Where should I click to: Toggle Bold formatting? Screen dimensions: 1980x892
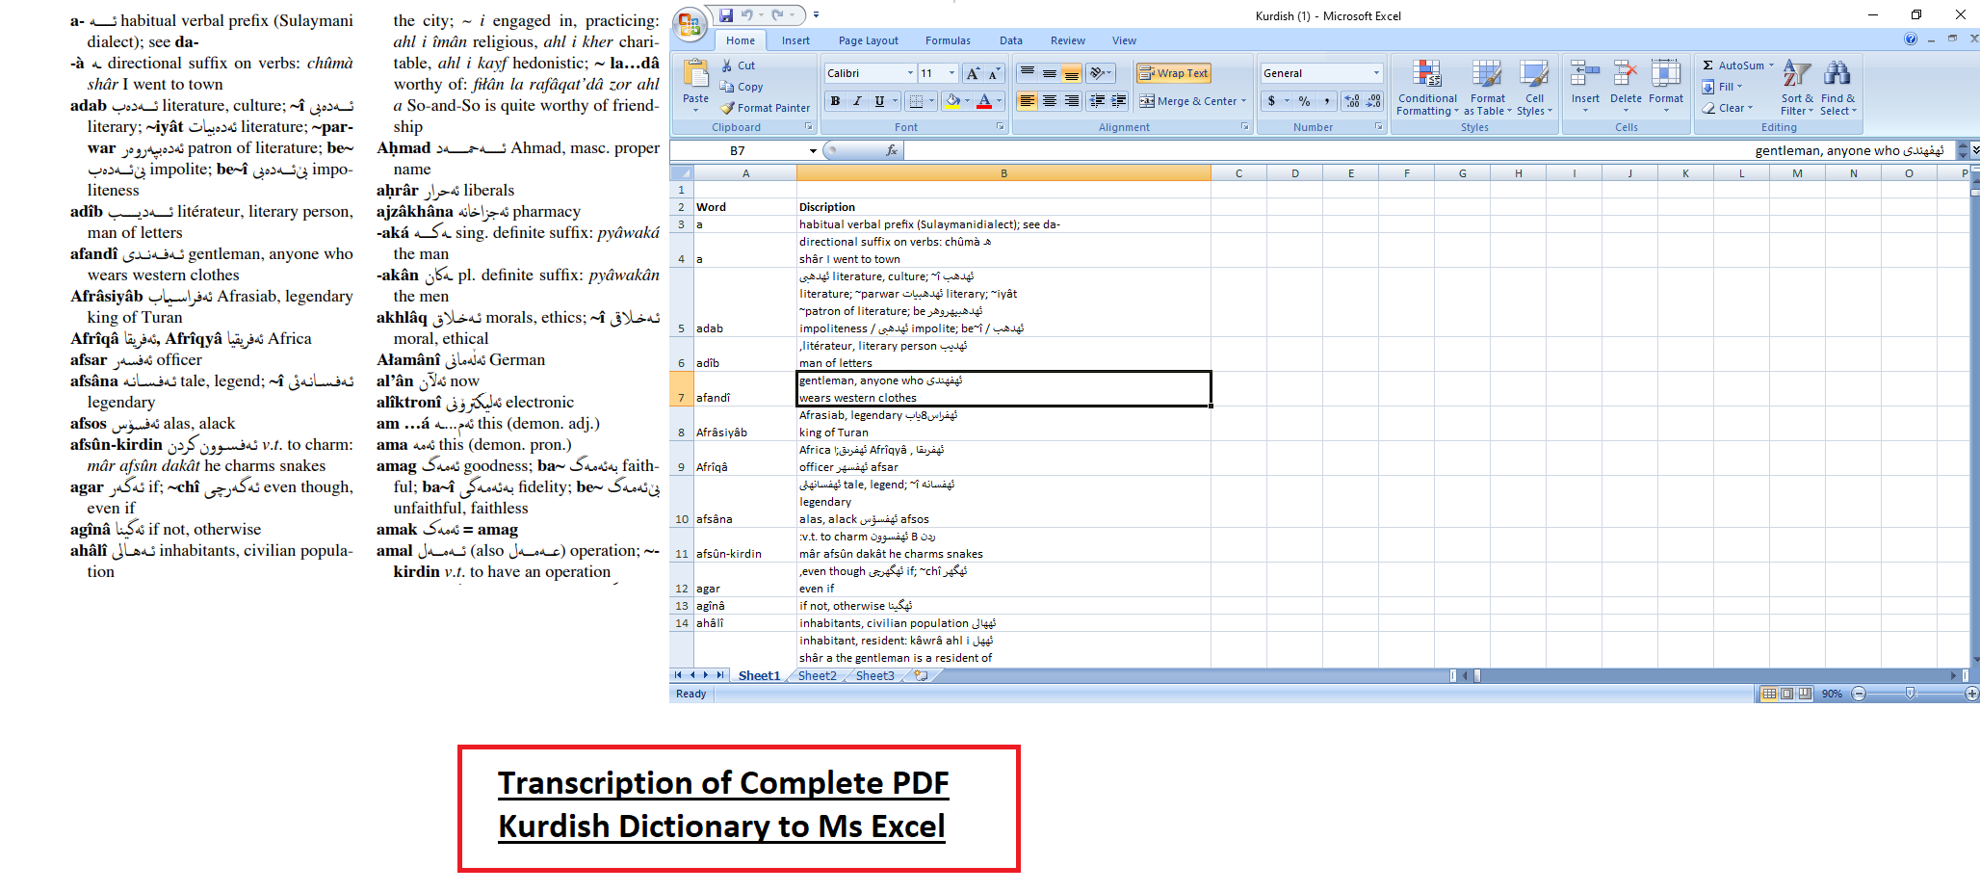tap(835, 101)
